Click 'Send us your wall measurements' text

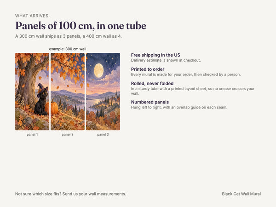pyautogui.click(x=94, y=194)
